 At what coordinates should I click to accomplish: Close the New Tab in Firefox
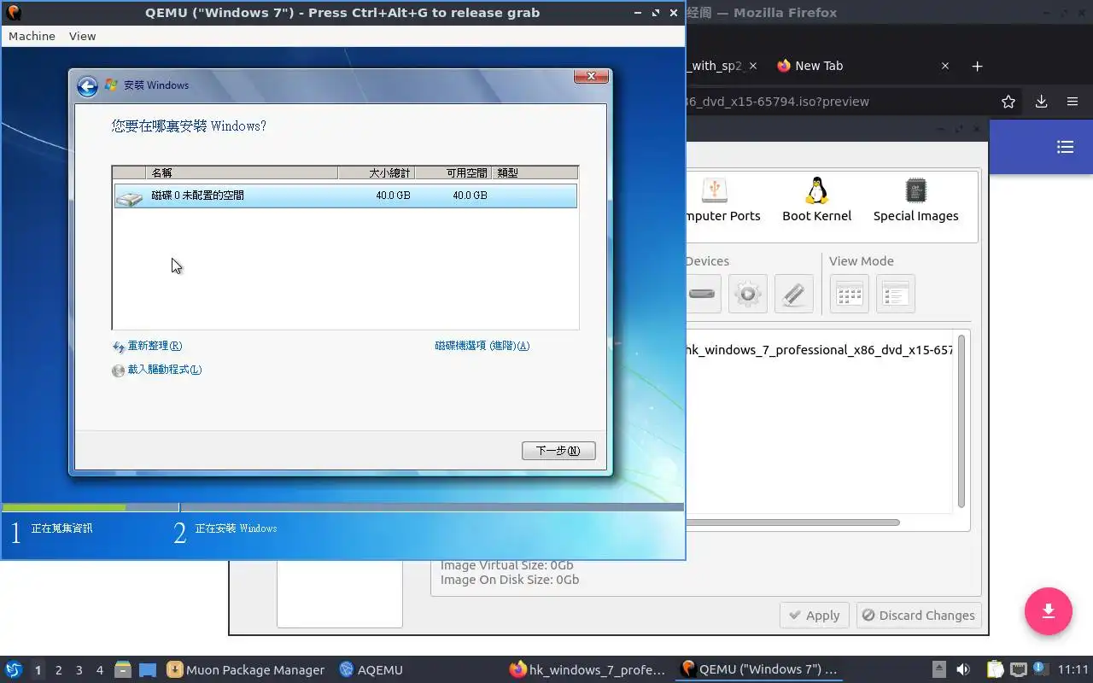point(945,66)
